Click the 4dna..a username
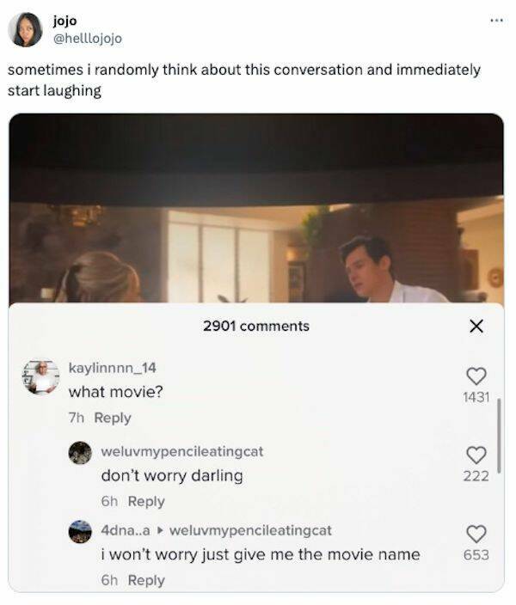 (126, 530)
